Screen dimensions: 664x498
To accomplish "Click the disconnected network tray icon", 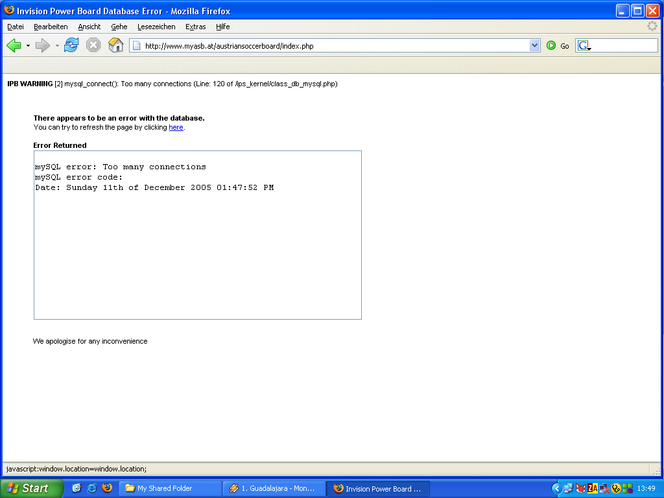I will [604, 489].
